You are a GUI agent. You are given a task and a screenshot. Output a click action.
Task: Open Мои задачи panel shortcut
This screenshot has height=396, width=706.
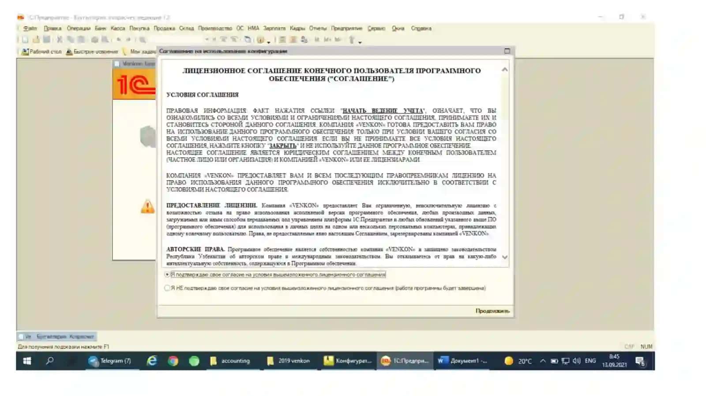[139, 52]
